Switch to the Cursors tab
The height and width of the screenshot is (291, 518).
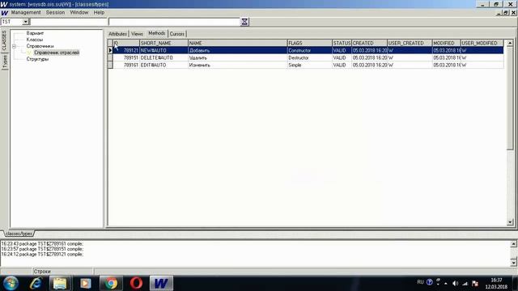(177, 34)
